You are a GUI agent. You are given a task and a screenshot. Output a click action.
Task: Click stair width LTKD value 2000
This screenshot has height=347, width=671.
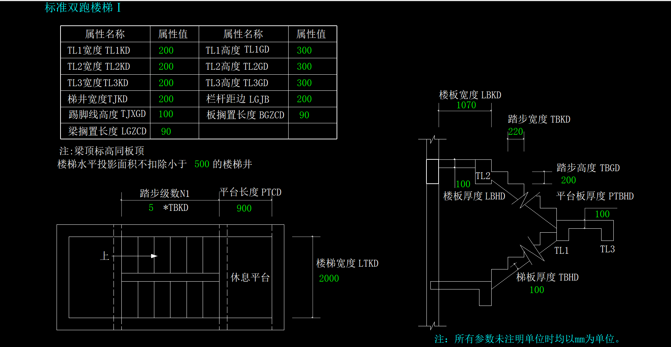click(329, 278)
